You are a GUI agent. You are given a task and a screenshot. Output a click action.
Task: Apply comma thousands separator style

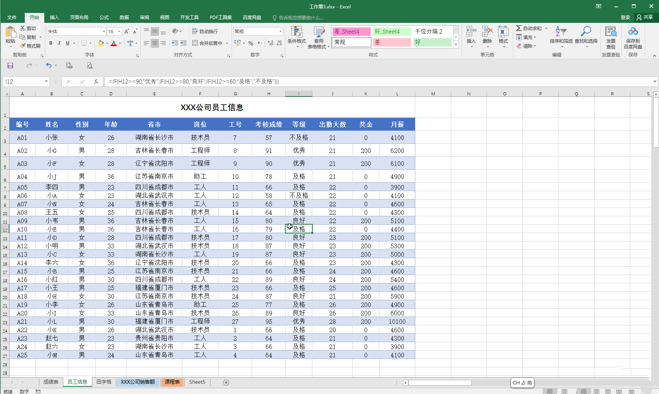(259, 43)
